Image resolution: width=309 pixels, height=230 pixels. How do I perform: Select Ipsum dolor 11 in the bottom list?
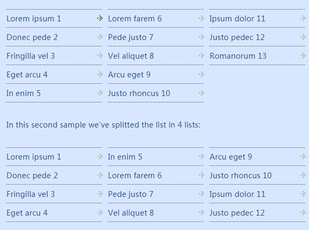pos(237,194)
